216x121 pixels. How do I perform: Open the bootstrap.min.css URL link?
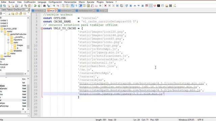click(142, 83)
